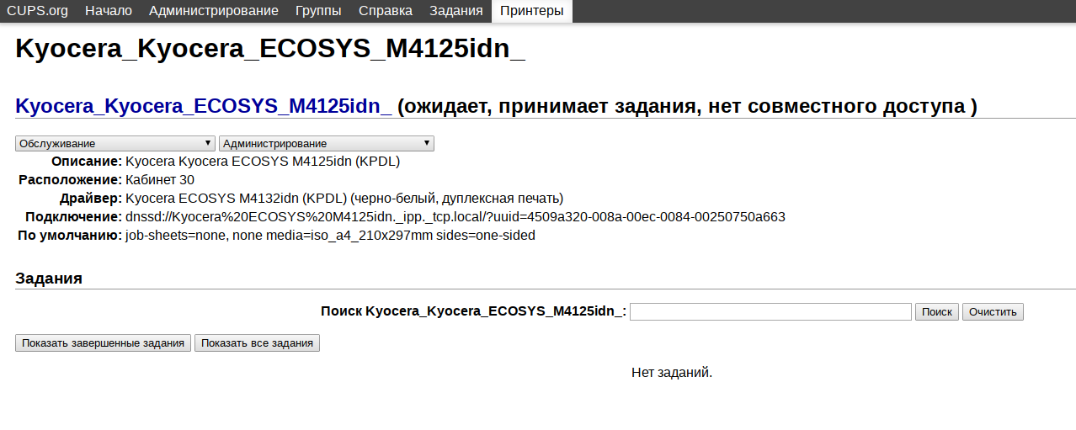Click the large black page title heading
Screen dimensions: 1076x430
[270, 49]
